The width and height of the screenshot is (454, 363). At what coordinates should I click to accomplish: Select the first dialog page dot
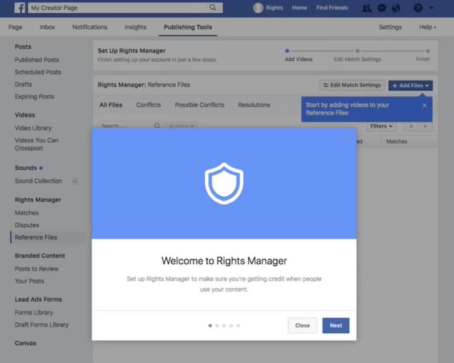[x=210, y=325]
